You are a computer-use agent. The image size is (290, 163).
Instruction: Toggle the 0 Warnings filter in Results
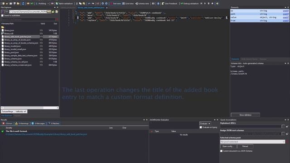[22, 124]
